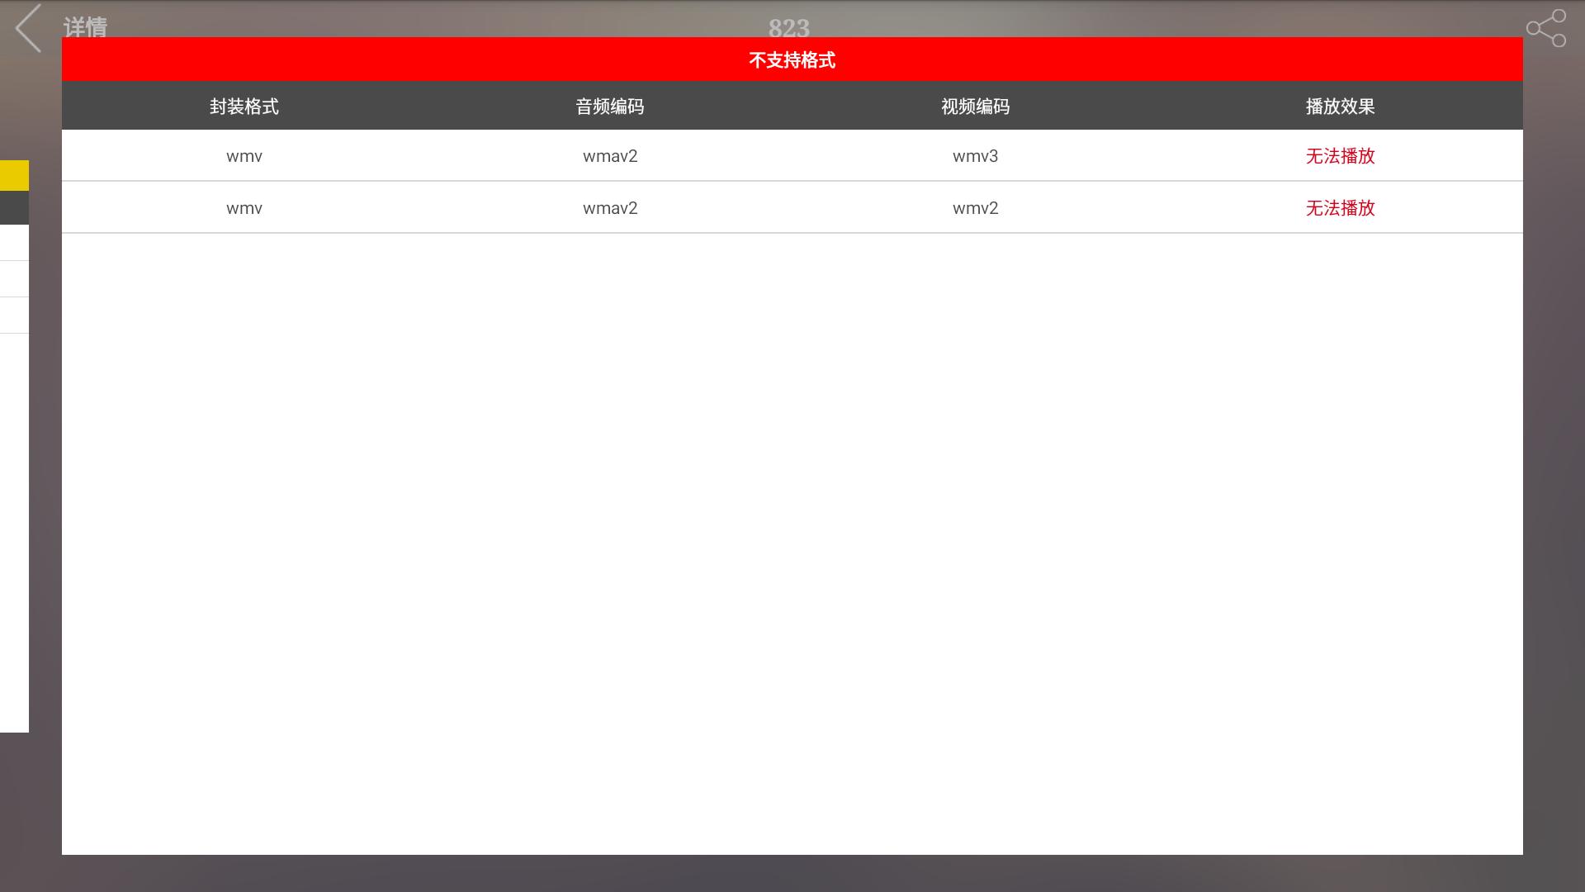Image resolution: width=1585 pixels, height=892 pixels.
Task: Click the share icon
Action: point(1545,28)
